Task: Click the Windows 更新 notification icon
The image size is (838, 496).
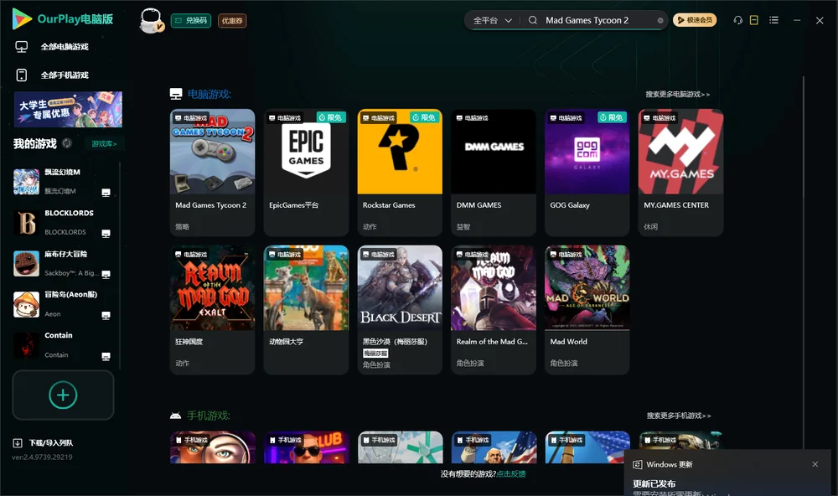Action: tap(637, 464)
